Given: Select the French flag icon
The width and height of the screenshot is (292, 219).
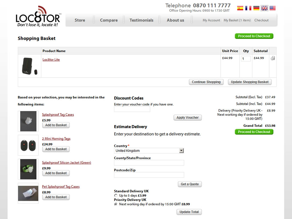Looking at the screenshot, I should pos(248,8).
